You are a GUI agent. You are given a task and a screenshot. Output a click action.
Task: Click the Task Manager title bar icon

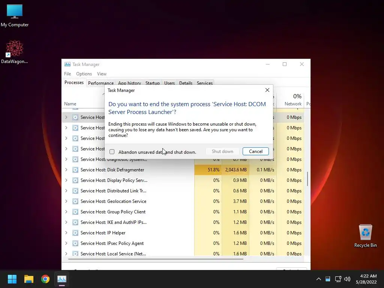coord(67,64)
